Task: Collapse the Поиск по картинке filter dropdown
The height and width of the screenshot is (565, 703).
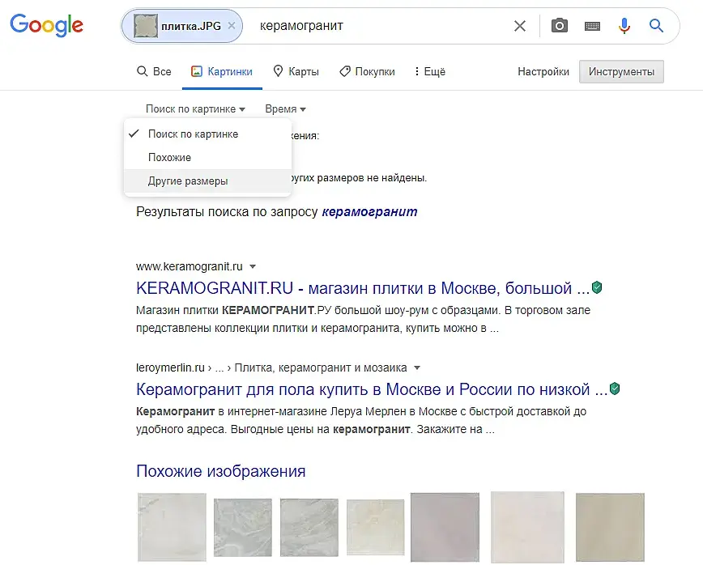Action: coord(195,109)
